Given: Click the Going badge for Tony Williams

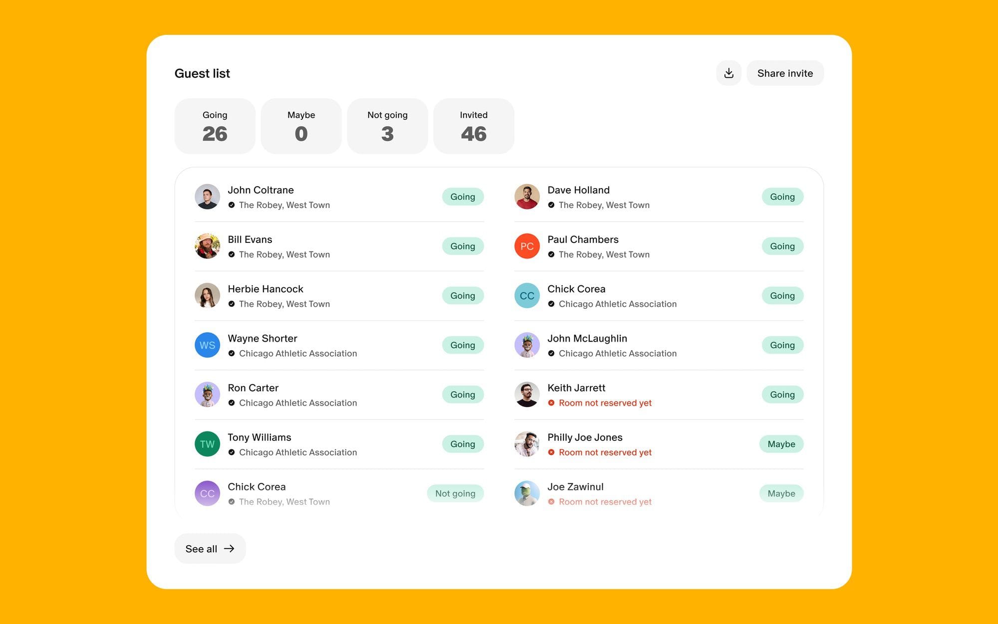Looking at the screenshot, I should point(463,443).
